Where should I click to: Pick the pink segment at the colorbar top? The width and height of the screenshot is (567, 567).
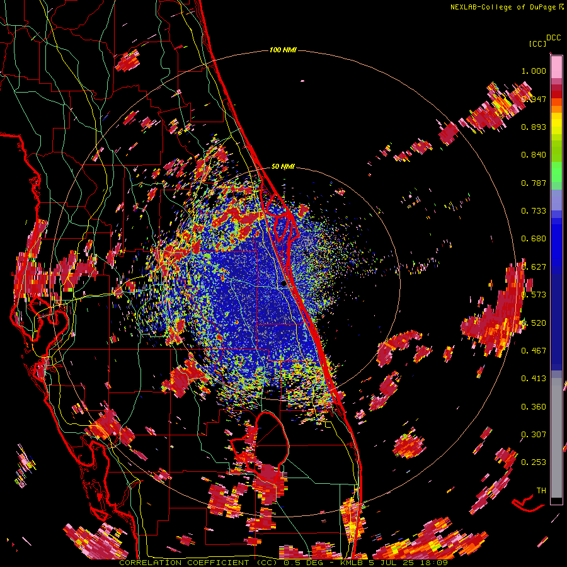[556, 67]
